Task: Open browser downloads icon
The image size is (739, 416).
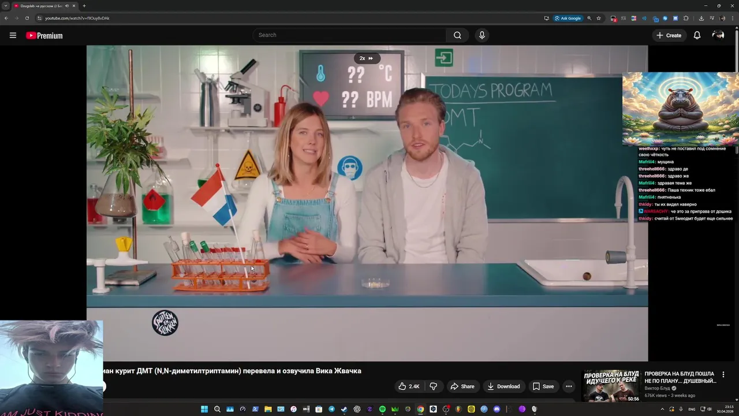Action: [x=701, y=18]
